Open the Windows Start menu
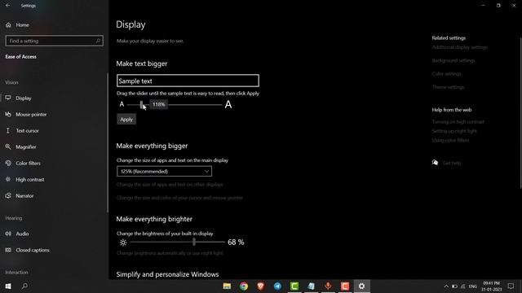 pyautogui.click(x=8, y=286)
